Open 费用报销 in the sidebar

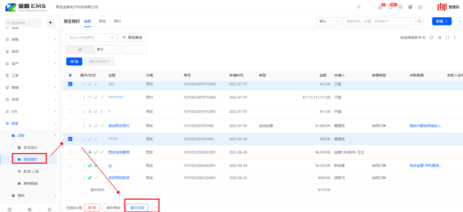[x=30, y=184]
